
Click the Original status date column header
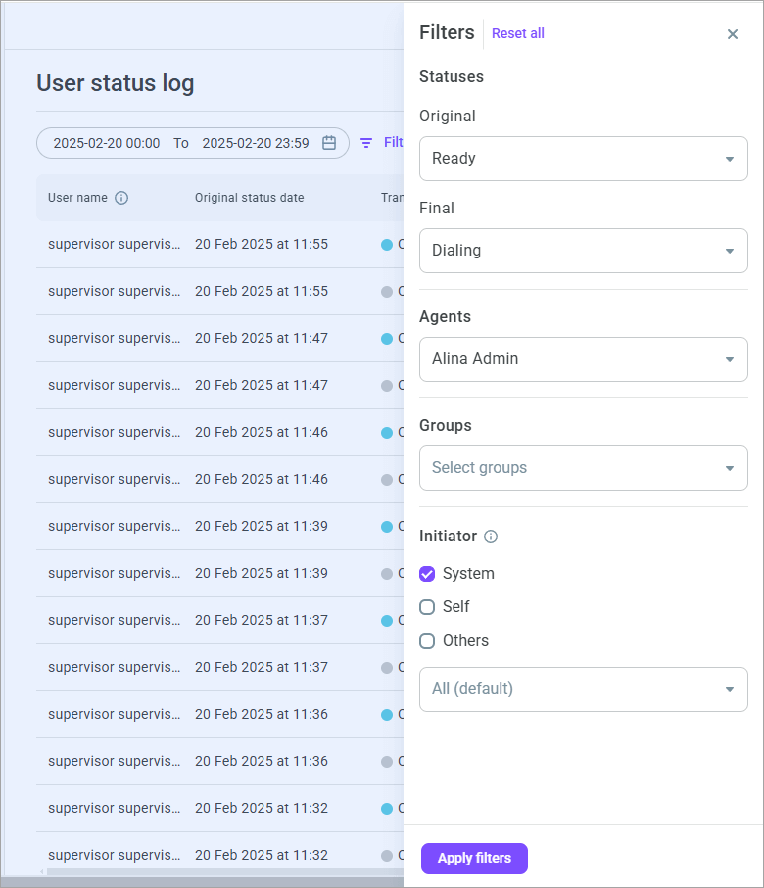click(x=250, y=198)
